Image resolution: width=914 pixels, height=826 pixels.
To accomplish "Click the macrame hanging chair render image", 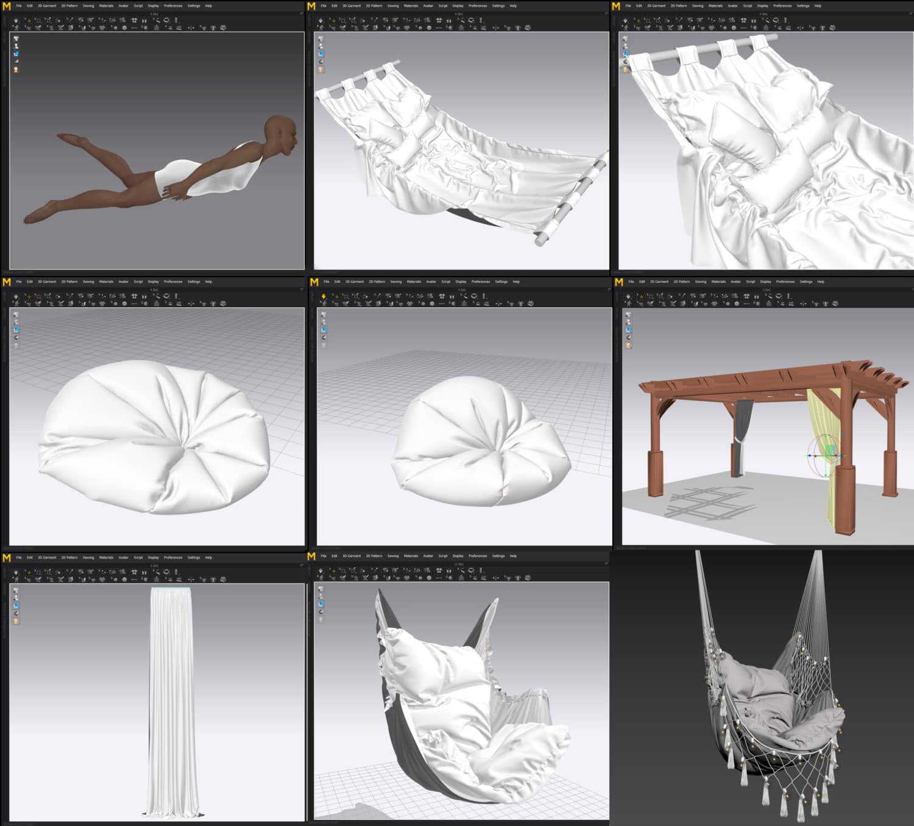I will [x=768, y=683].
